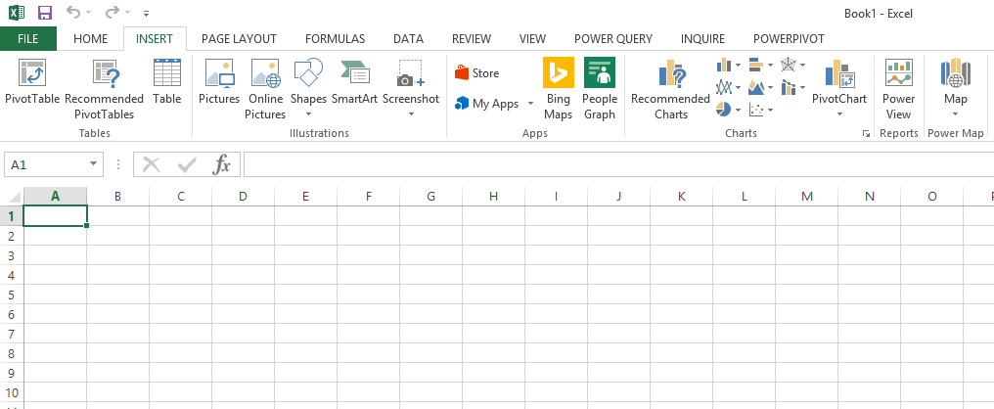994x409 pixels.
Task: Switch to the POWERPIVOT tab
Action: coord(789,39)
